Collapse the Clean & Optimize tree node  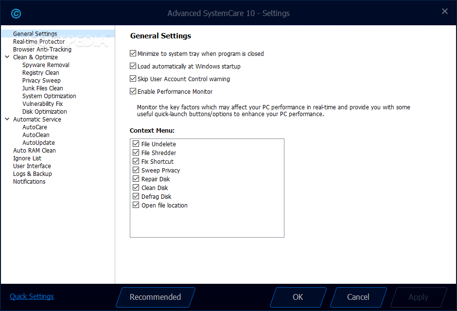coord(7,57)
